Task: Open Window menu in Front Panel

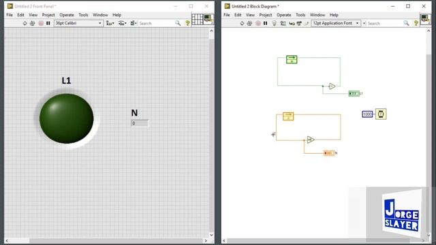Action: tap(100, 15)
